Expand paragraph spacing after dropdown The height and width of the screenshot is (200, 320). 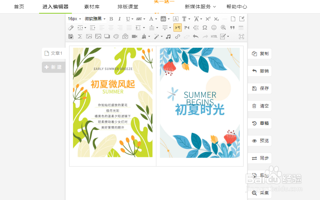(170, 28)
